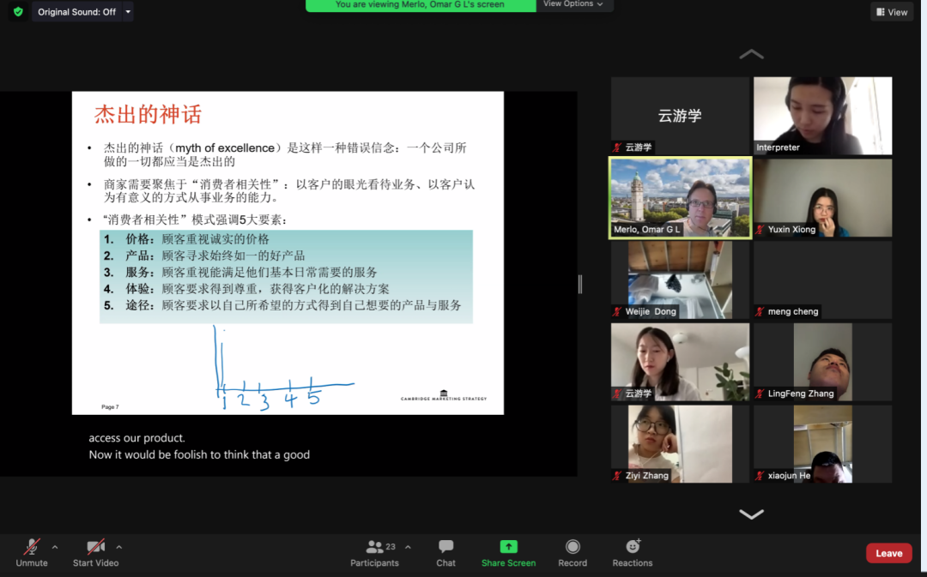Open the Chat panel
This screenshot has height=577, width=927.
point(445,552)
